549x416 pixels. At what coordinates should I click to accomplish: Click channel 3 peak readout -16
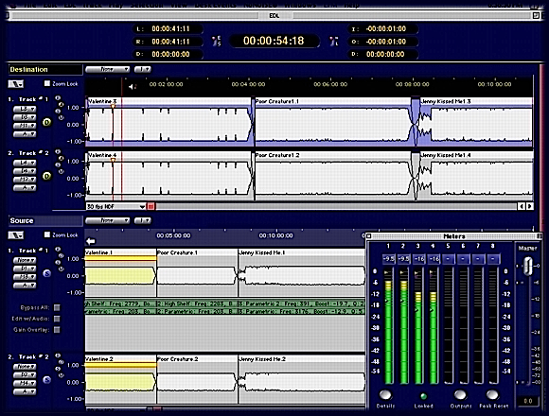pyautogui.click(x=418, y=259)
